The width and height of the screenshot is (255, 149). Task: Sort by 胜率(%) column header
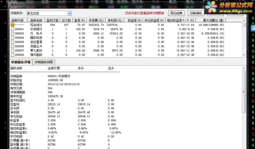tap(80, 20)
